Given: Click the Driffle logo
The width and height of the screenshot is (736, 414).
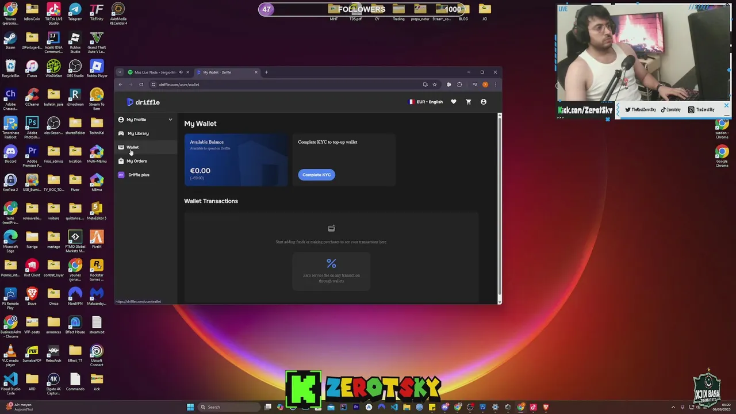Looking at the screenshot, I should tap(144, 102).
